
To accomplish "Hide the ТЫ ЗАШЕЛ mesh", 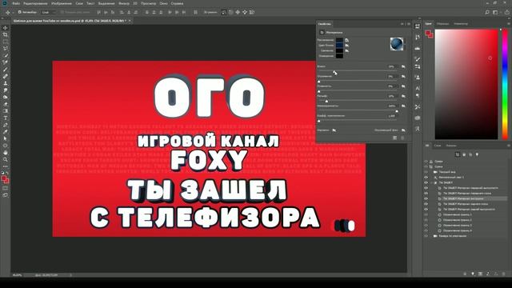I will tap(426, 182).
